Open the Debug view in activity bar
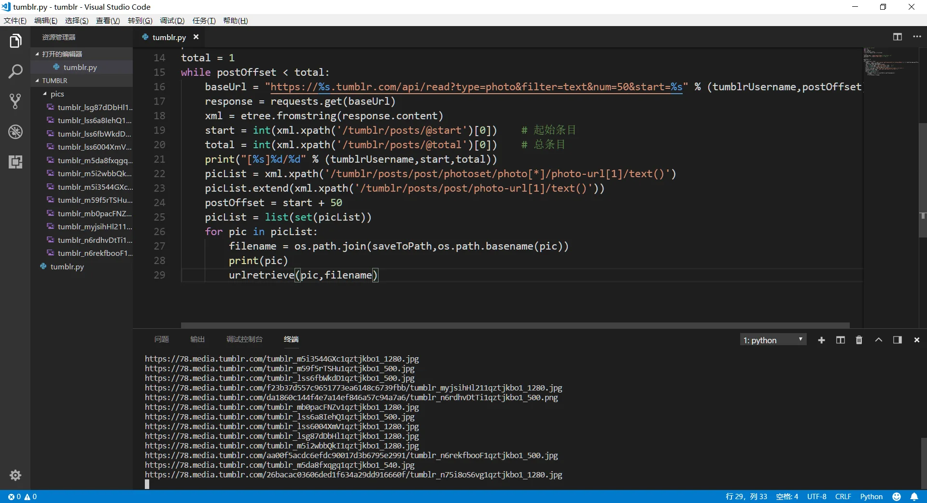 pyautogui.click(x=15, y=132)
